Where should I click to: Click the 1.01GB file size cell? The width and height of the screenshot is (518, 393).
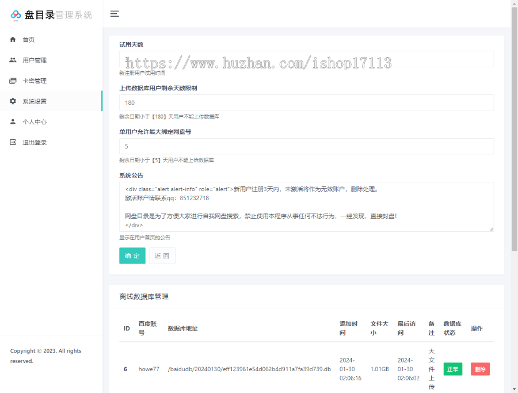380,369
